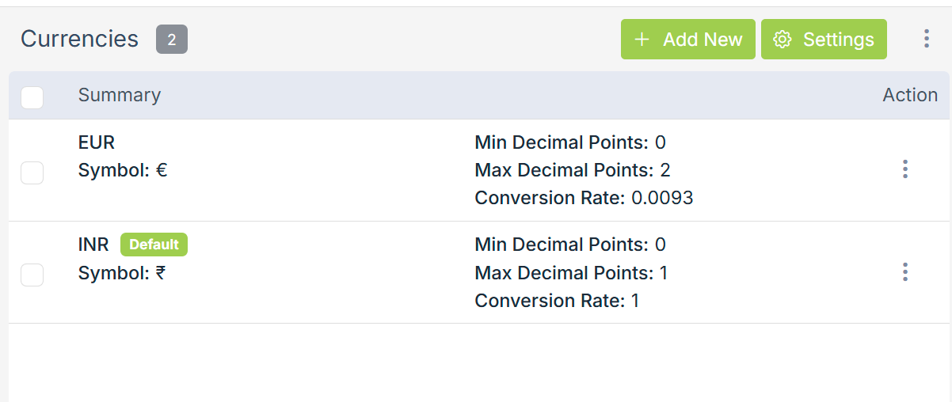This screenshot has height=402, width=952.
Task: Click the EUR Conversion Rate value 0.0093
Action: 662,198
